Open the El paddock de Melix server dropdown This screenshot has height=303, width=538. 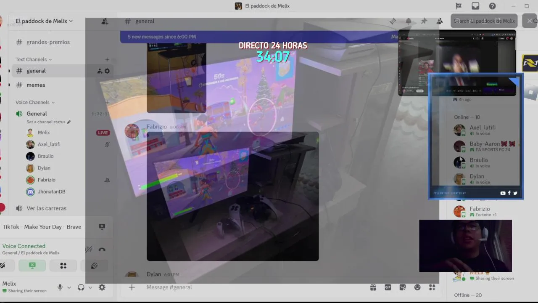tap(44, 21)
